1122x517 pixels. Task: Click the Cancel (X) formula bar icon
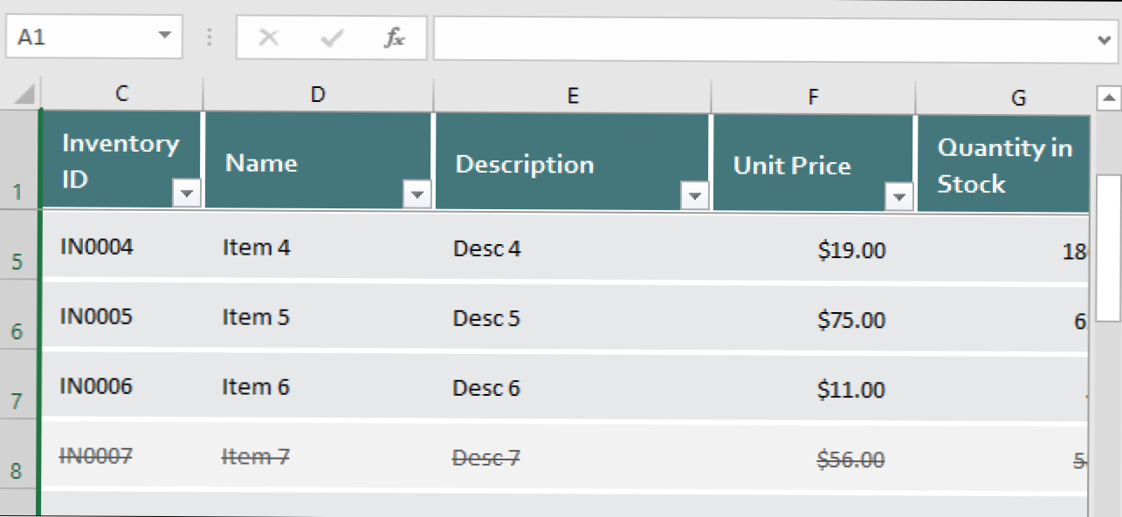269,37
